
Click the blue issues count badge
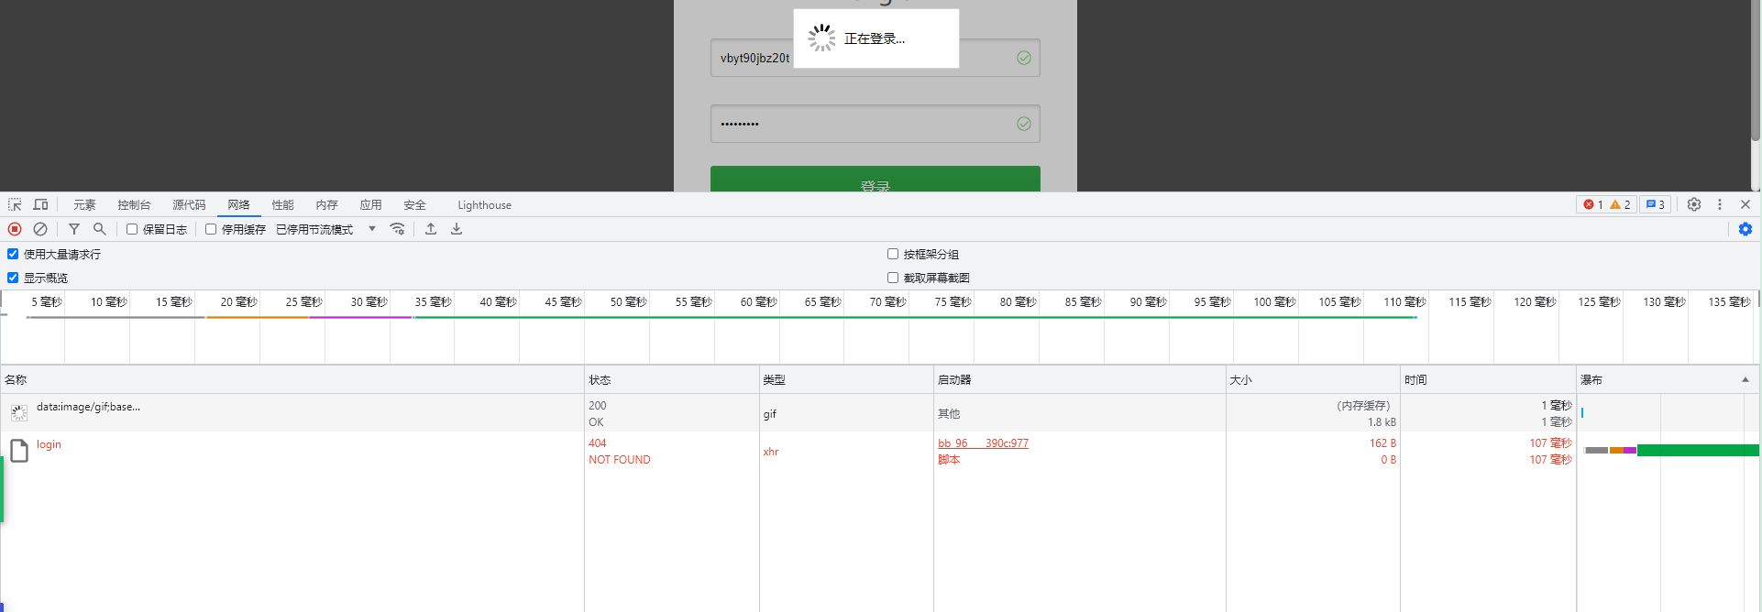tap(1655, 204)
